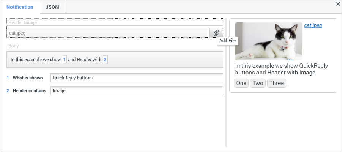This screenshot has height=152, width=342.
Task: Focus the What is shown input field
Action: pyautogui.click(x=137, y=78)
